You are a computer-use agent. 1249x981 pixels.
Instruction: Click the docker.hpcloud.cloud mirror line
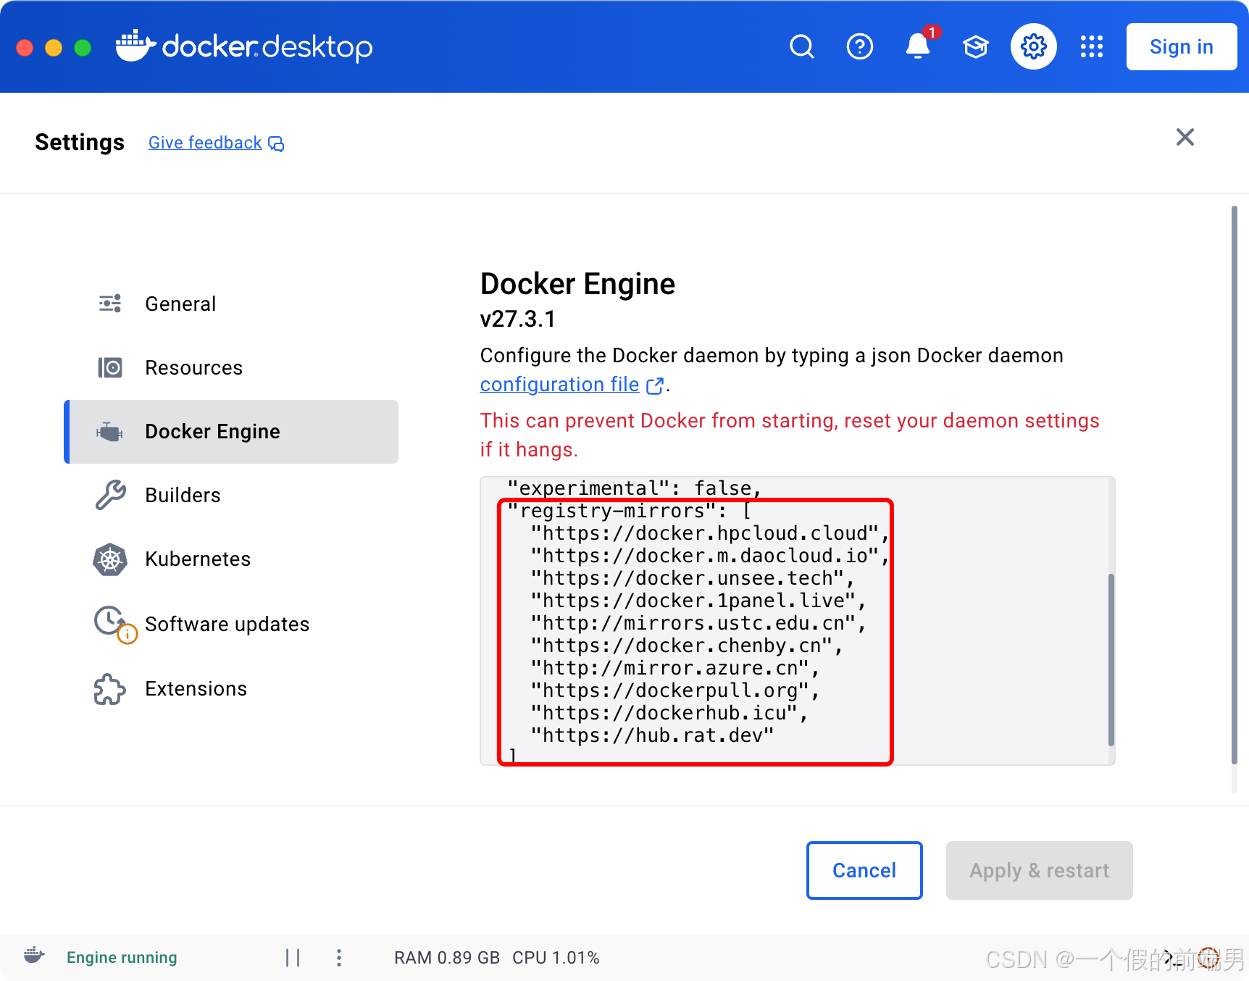click(709, 533)
